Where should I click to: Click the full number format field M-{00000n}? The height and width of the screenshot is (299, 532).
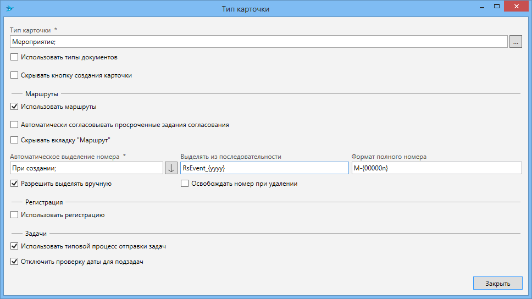point(436,168)
